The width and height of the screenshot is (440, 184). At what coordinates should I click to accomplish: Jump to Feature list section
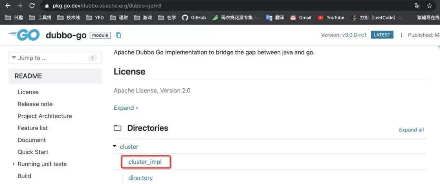click(33, 128)
